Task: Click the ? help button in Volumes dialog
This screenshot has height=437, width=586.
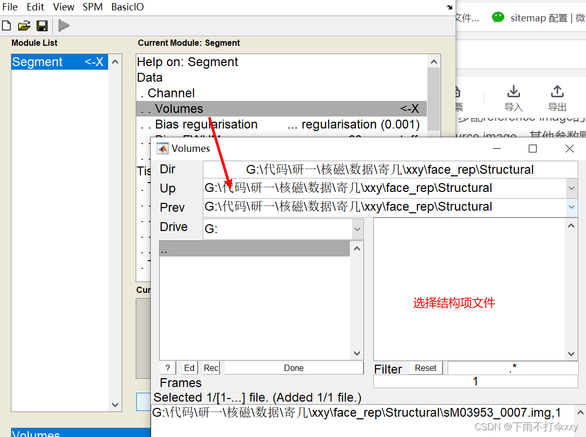Action: (x=168, y=368)
